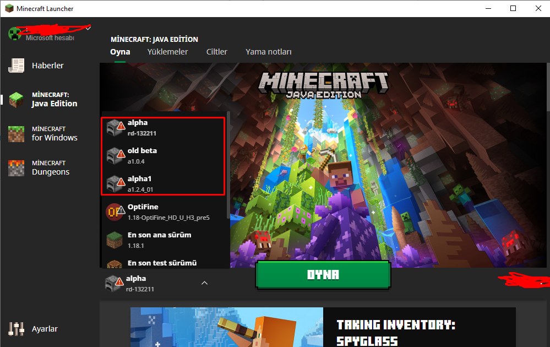Open the Yama notları tab

pos(269,52)
